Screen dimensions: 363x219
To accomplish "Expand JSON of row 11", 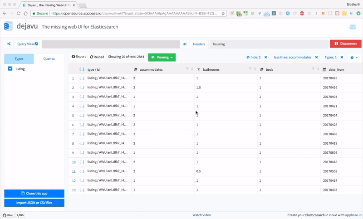I will (x=82, y=171).
